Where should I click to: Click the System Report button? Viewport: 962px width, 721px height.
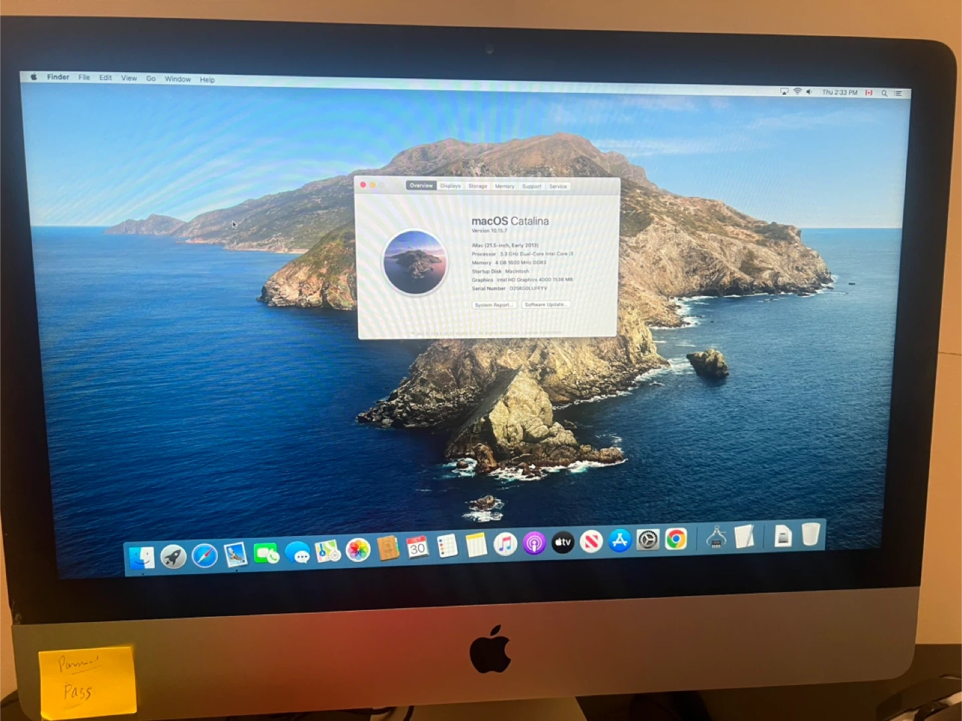(494, 305)
